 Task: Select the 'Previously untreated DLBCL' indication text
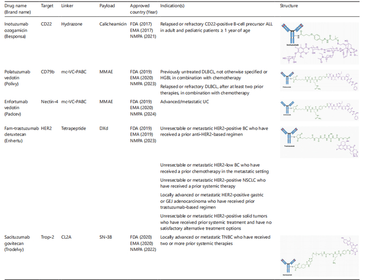click(x=214, y=75)
